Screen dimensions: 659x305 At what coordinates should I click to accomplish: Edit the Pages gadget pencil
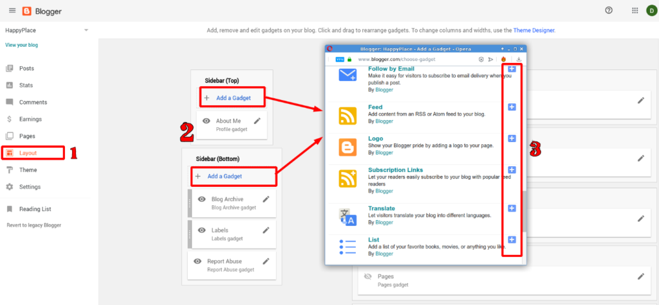(x=641, y=276)
